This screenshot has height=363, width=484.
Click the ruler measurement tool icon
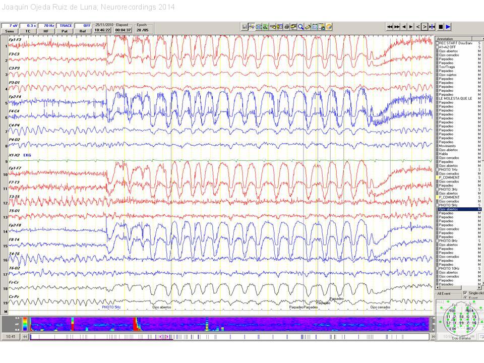point(308,27)
